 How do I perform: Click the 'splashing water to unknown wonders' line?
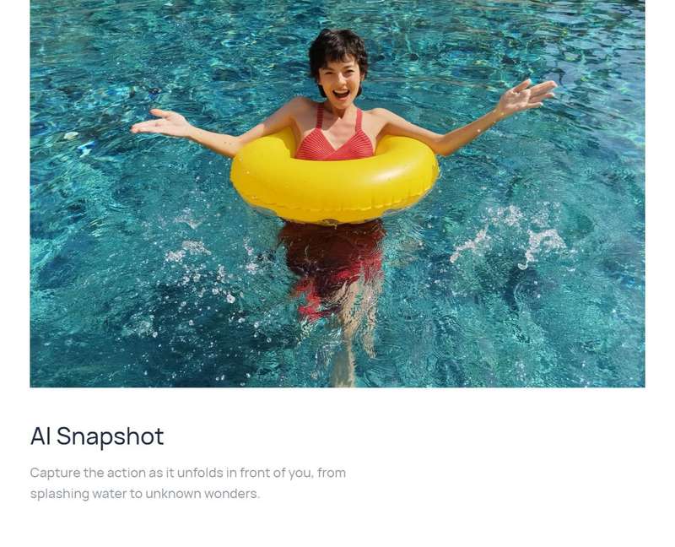[145, 494]
